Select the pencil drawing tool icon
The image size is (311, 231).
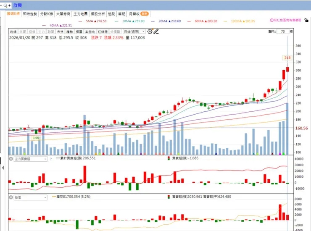(x=156, y=31)
